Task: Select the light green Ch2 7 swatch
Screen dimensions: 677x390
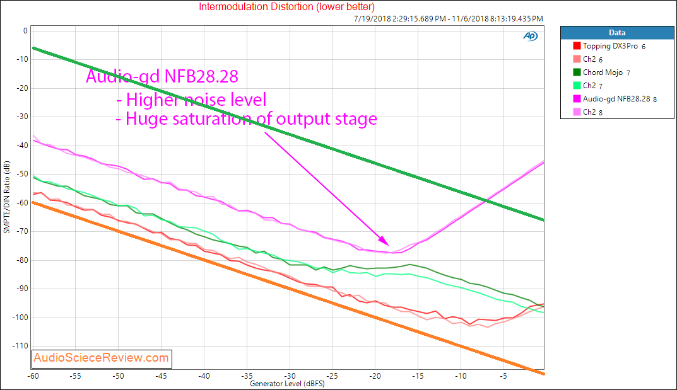Action: (x=577, y=85)
